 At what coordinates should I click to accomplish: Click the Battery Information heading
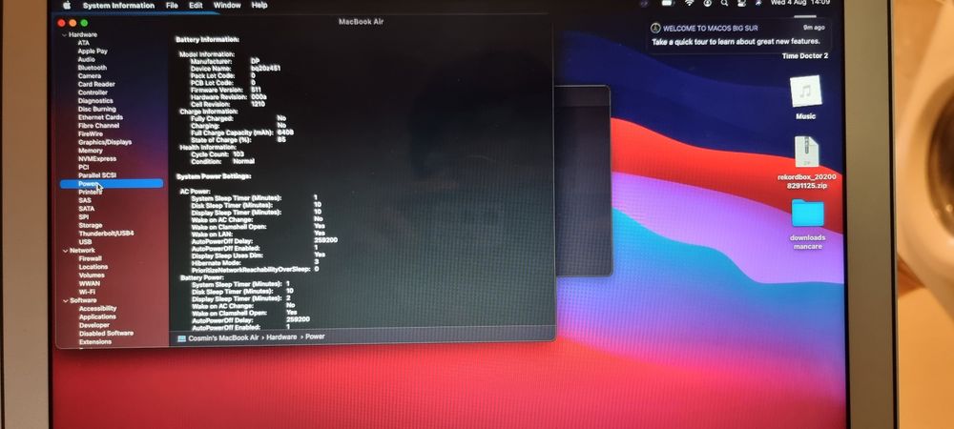pos(207,39)
